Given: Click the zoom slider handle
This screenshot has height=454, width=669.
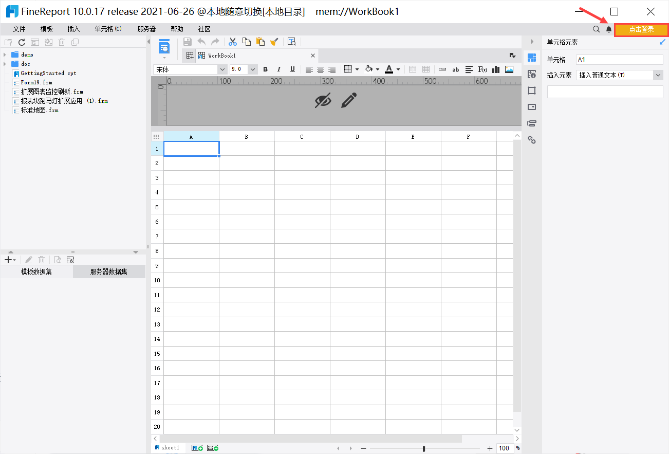Looking at the screenshot, I should [x=424, y=448].
